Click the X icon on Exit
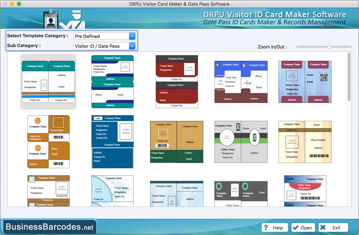This screenshot has width=359, height=235. (323, 227)
